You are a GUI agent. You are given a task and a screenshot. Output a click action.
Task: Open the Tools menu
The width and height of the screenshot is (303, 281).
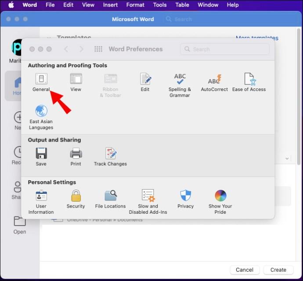160,5
